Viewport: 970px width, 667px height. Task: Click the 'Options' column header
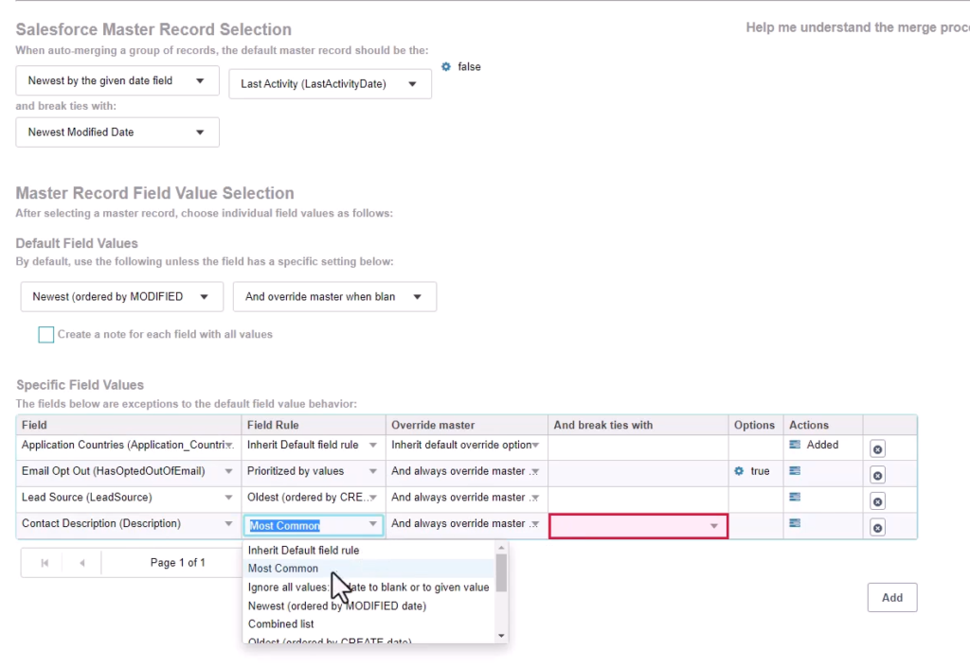pos(754,425)
